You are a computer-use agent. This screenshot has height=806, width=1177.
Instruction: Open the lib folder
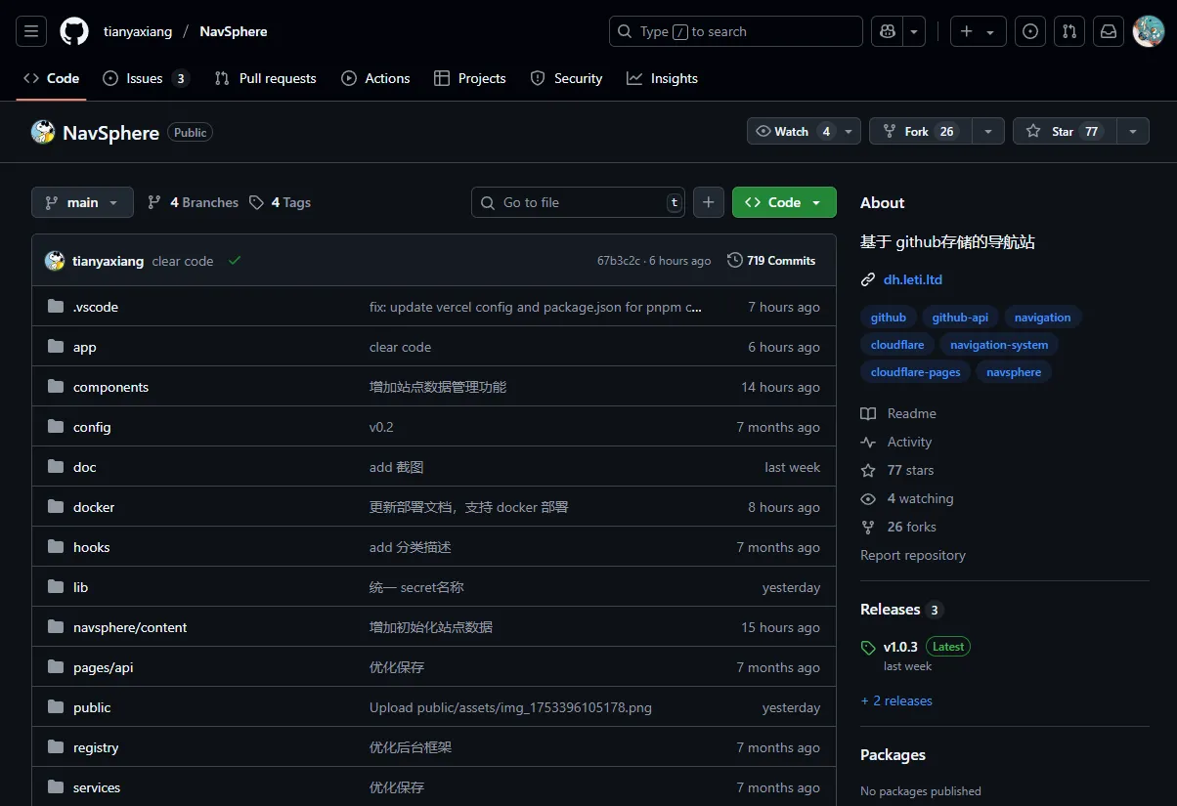(x=80, y=587)
